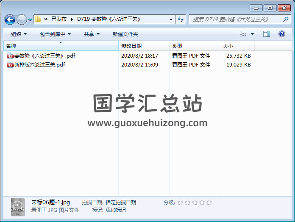This screenshot has height=222, width=295.
Task: Click type cell in 15:09 file row
Action: tap(191, 65)
